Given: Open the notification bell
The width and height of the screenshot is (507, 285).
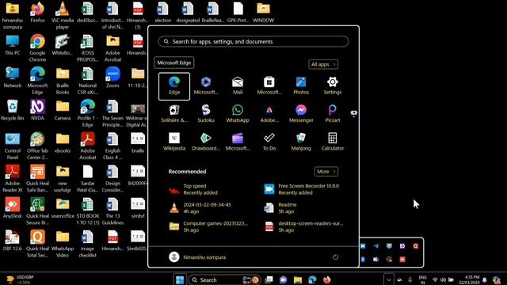Looking at the screenshot, I should coord(484,279).
